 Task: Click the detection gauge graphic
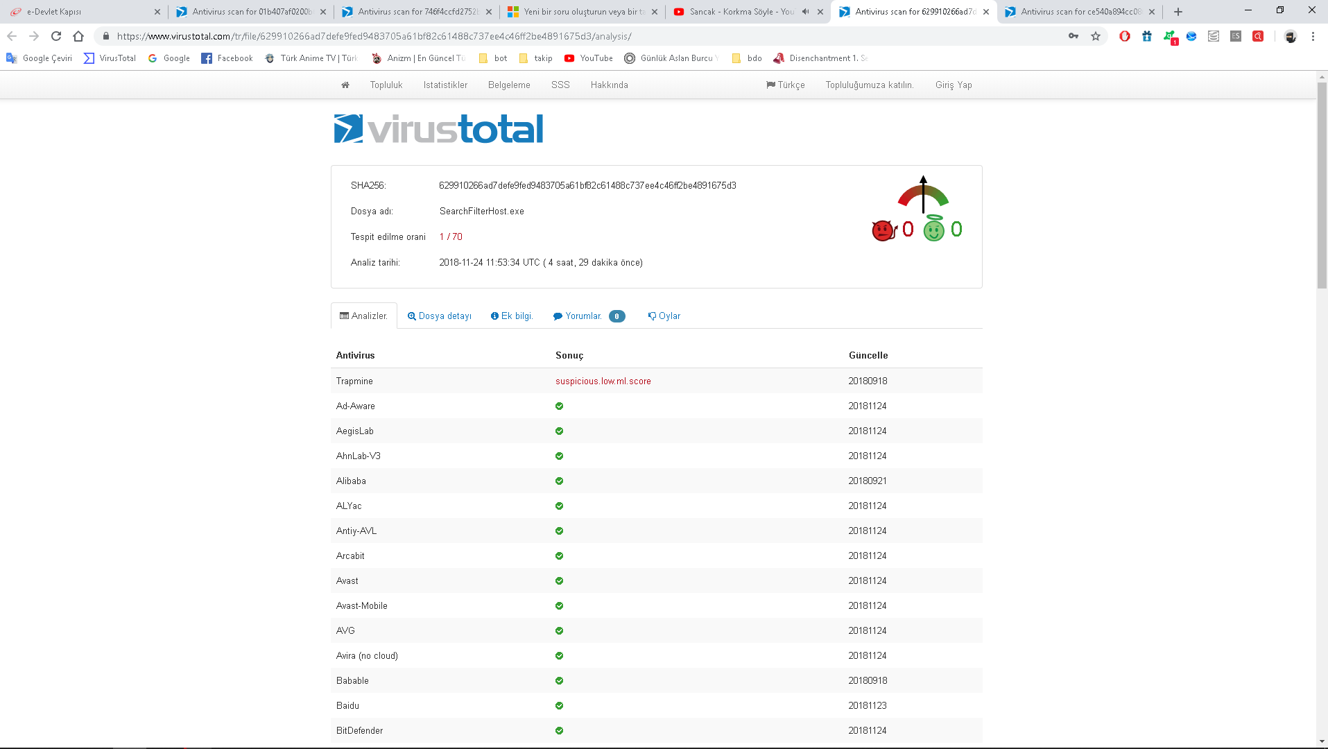click(923, 194)
